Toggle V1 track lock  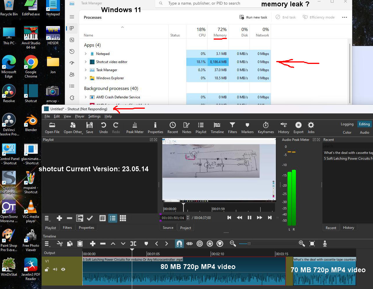[x=47, y=269]
